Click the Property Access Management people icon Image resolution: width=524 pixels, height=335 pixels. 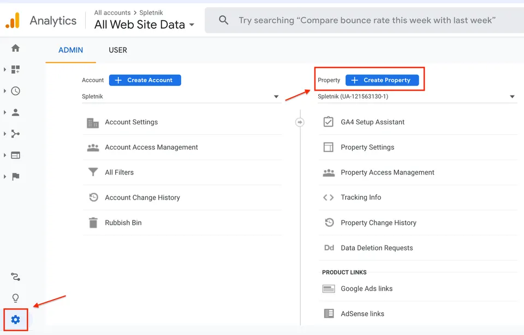(x=329, y=172)
